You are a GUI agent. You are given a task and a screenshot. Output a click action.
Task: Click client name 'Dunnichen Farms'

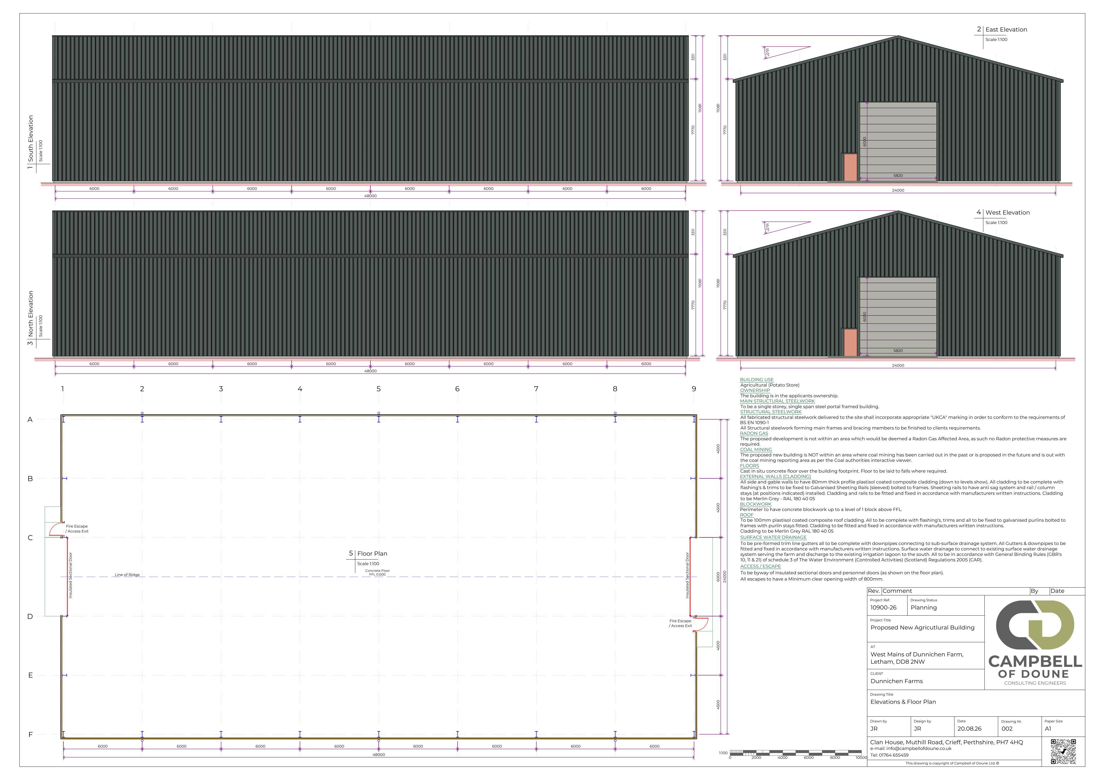897,681
